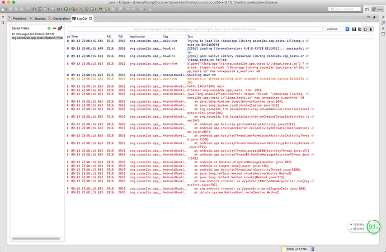Delete selected logcat filter with red minus
Image resolution: width=386 pixels, height=252 pixels.
pos(54,28)
